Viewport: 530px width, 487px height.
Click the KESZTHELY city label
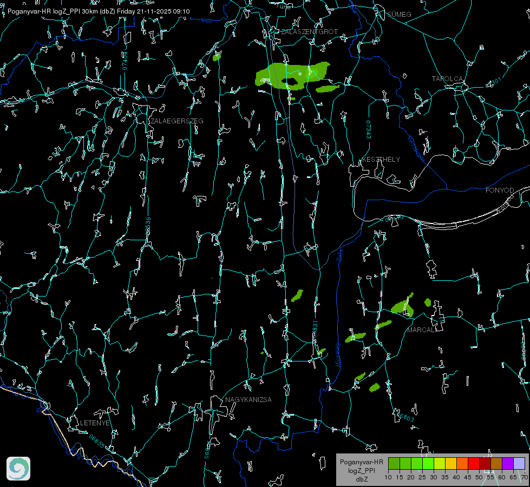[381, 160]
